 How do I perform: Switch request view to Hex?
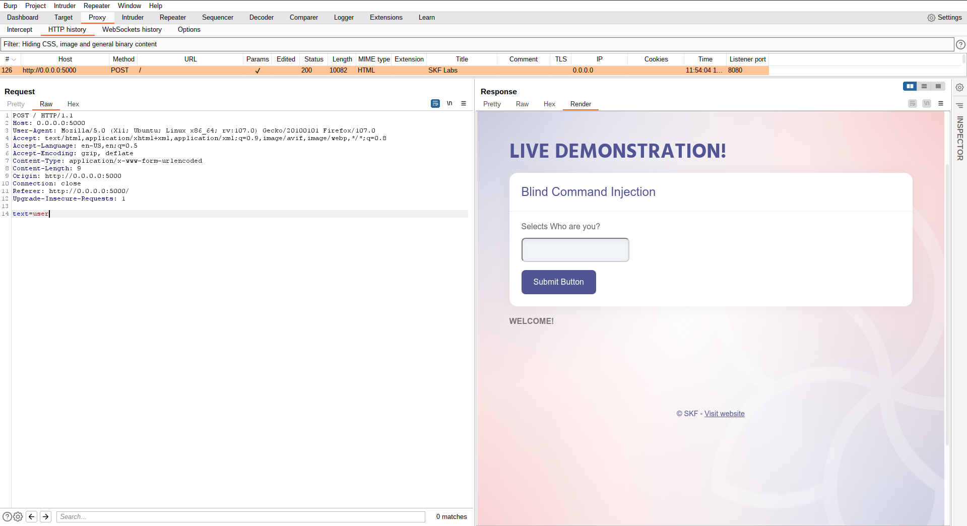73,104
